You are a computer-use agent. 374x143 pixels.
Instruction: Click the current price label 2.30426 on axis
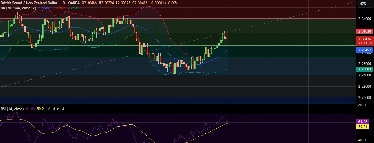tap(364, 39)
